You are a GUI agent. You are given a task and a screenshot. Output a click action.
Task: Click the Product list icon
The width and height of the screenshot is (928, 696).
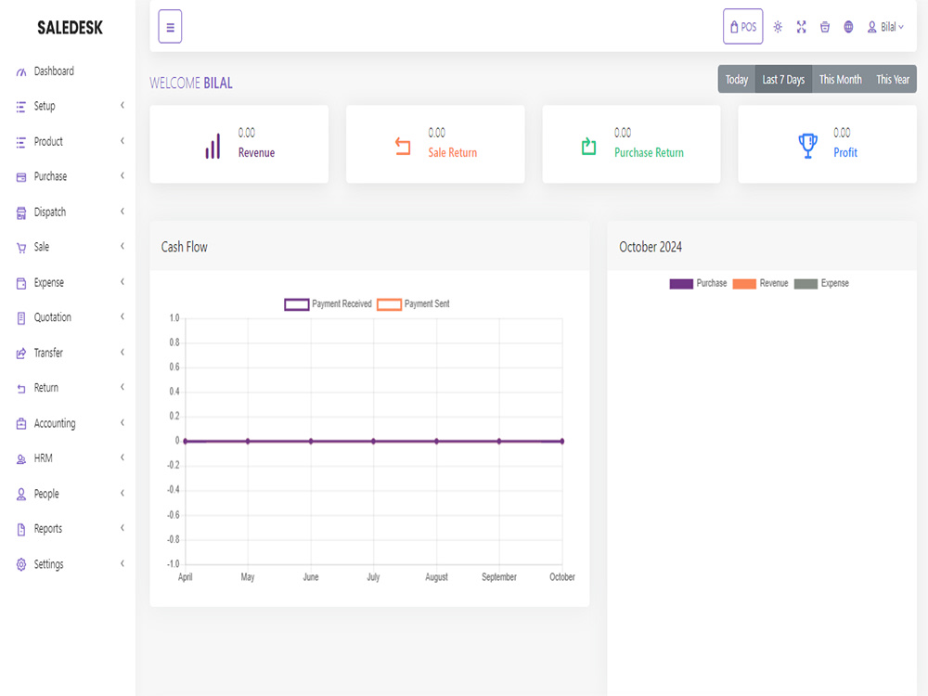tap(21, 142)
